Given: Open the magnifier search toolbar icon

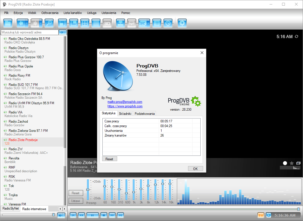Looking at the screenshot, I should click(49, 23).
